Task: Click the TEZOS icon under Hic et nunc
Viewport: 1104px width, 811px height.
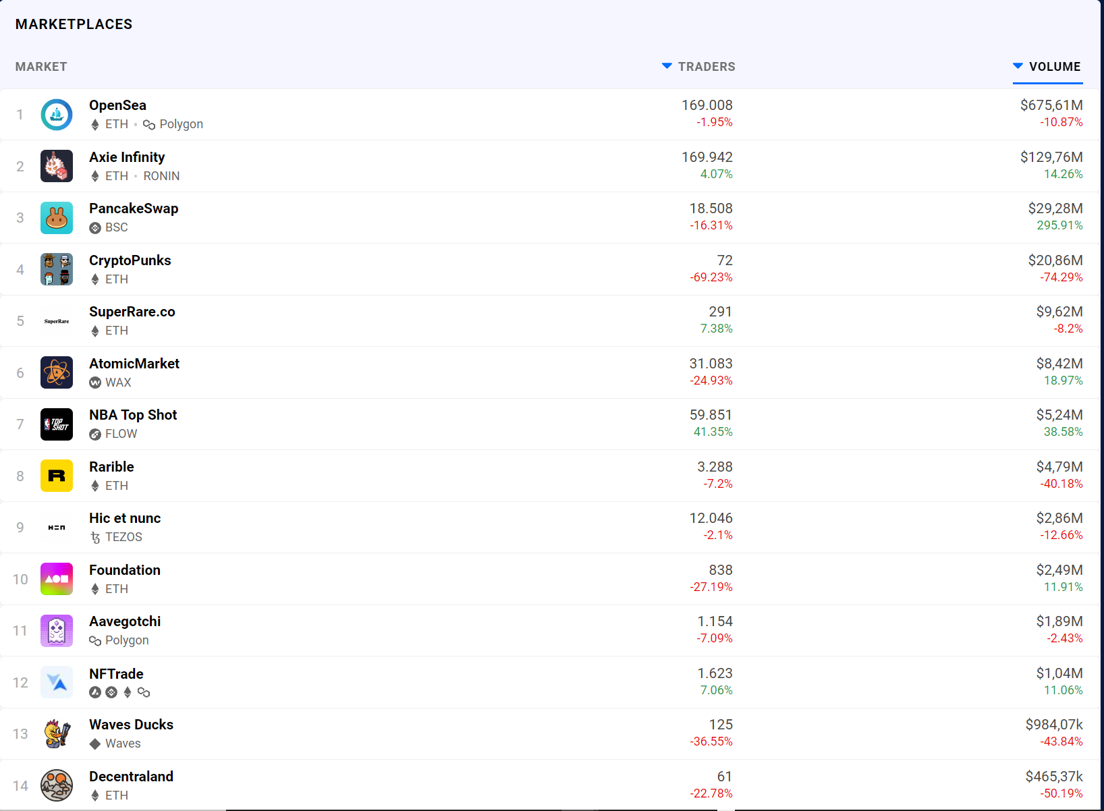Action: 95,538
